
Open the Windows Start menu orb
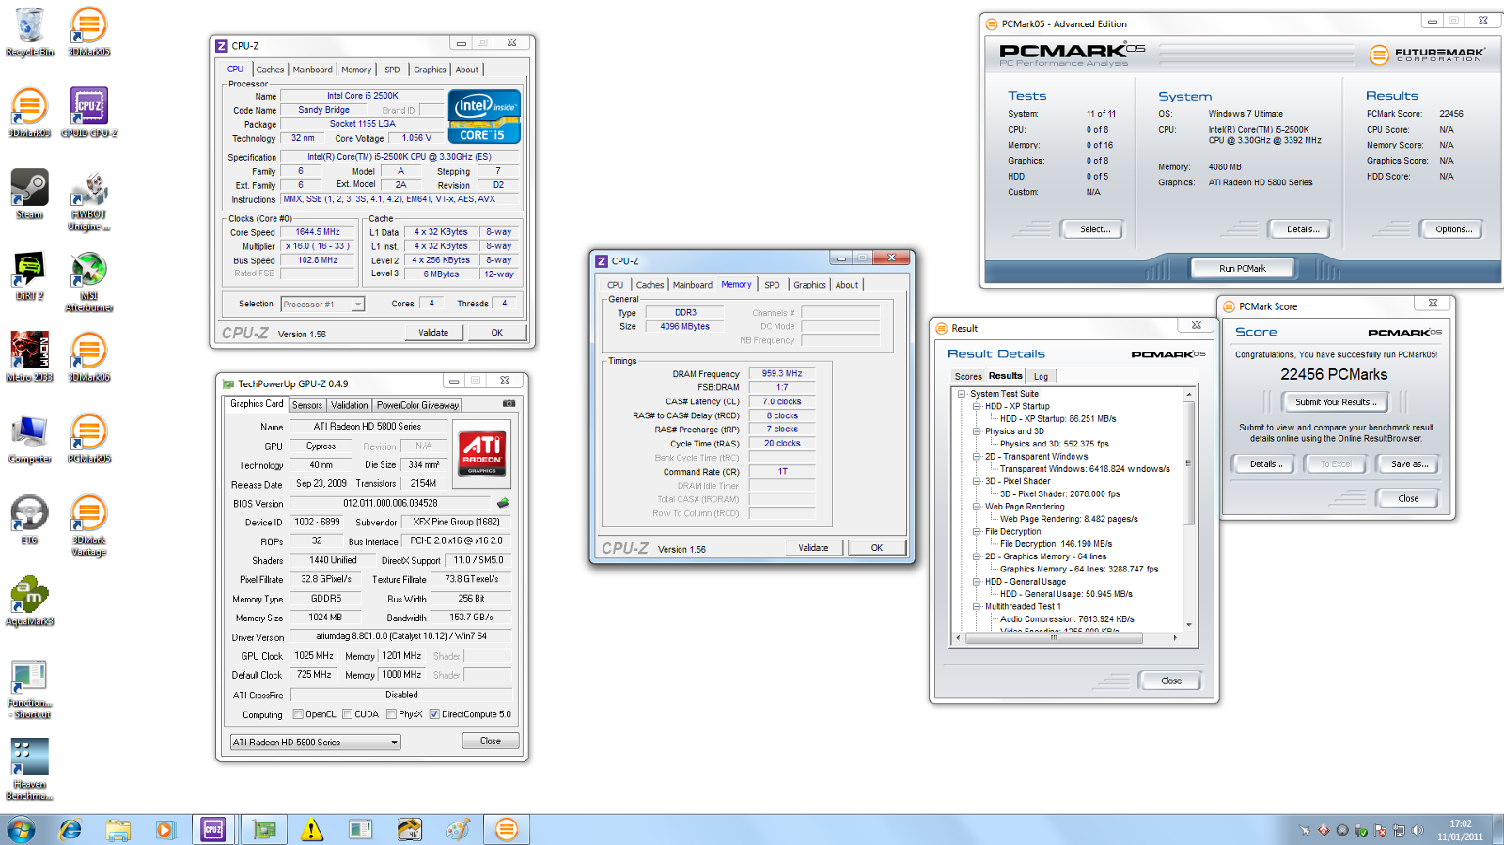pos(21,830)
